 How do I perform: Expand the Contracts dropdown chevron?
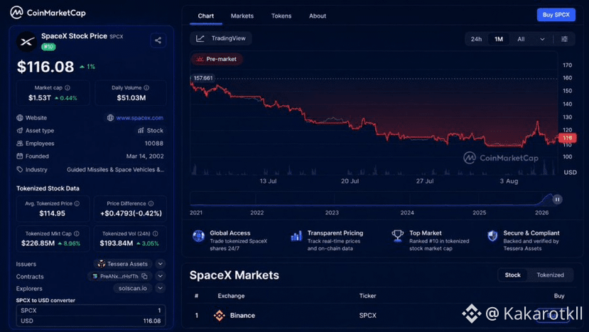[161, 276]
